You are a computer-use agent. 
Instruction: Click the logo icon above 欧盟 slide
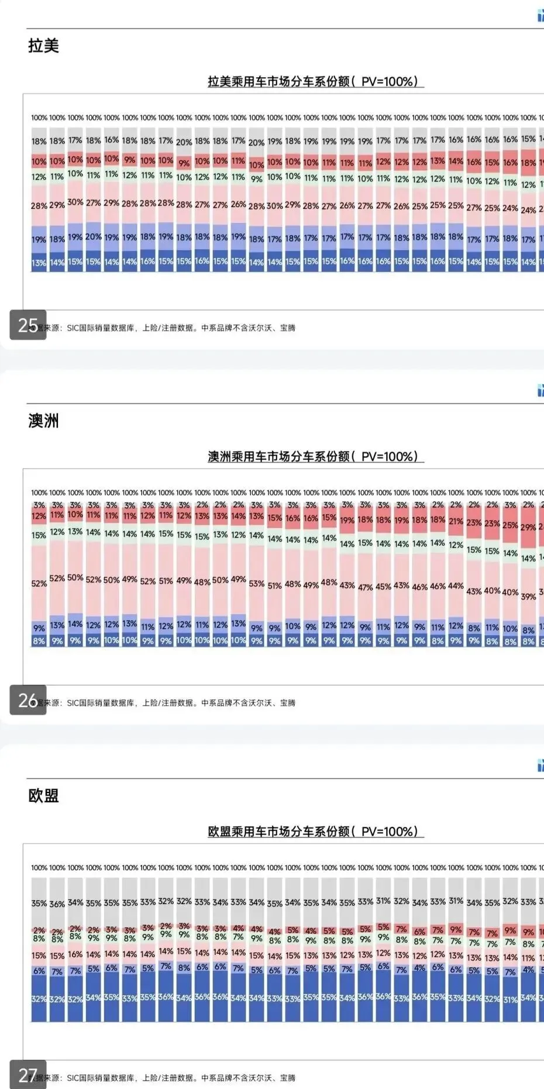(540, 766)
